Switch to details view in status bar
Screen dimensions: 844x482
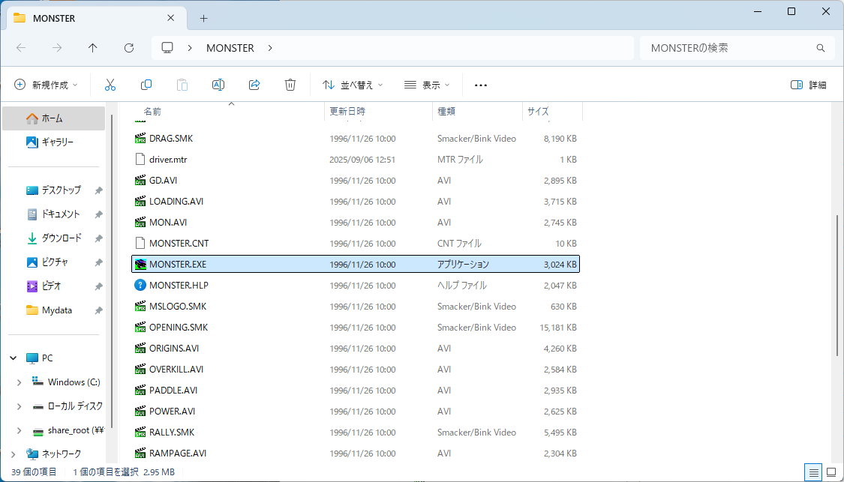pos(812,472)
